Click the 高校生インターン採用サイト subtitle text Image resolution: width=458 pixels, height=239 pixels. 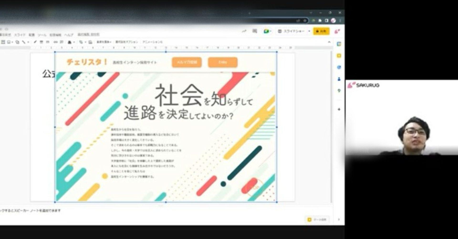click(135, 62)
